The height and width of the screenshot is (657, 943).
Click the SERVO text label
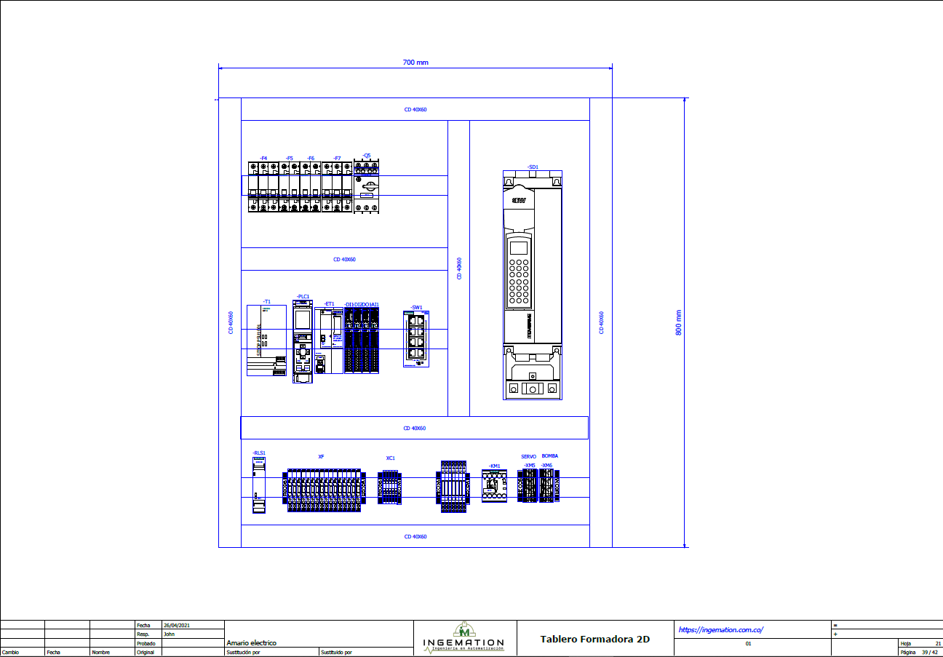[528, 457]
